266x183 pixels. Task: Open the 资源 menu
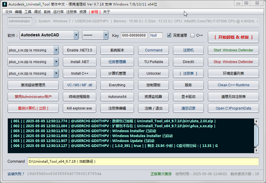(x=83, y=12)
